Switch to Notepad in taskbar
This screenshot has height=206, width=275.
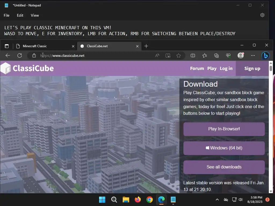point(173,200)
